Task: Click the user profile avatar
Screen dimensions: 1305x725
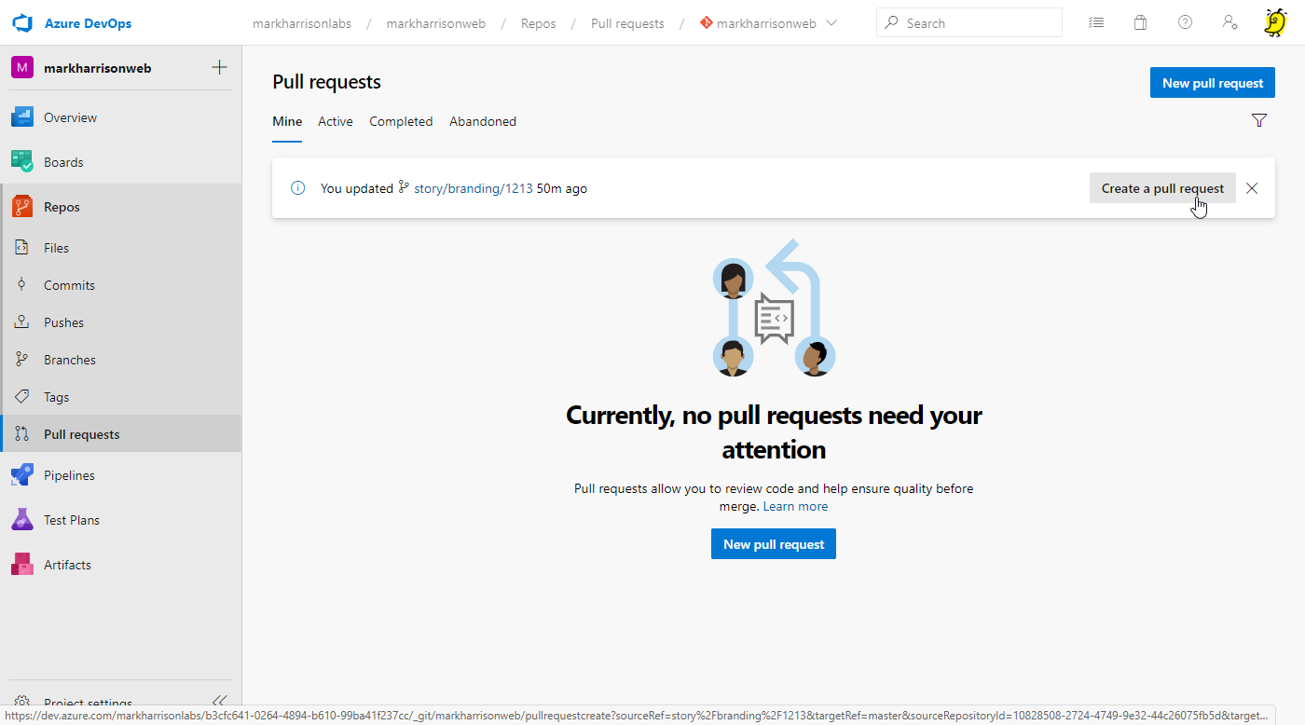Action: click(x=1274, y=22)
